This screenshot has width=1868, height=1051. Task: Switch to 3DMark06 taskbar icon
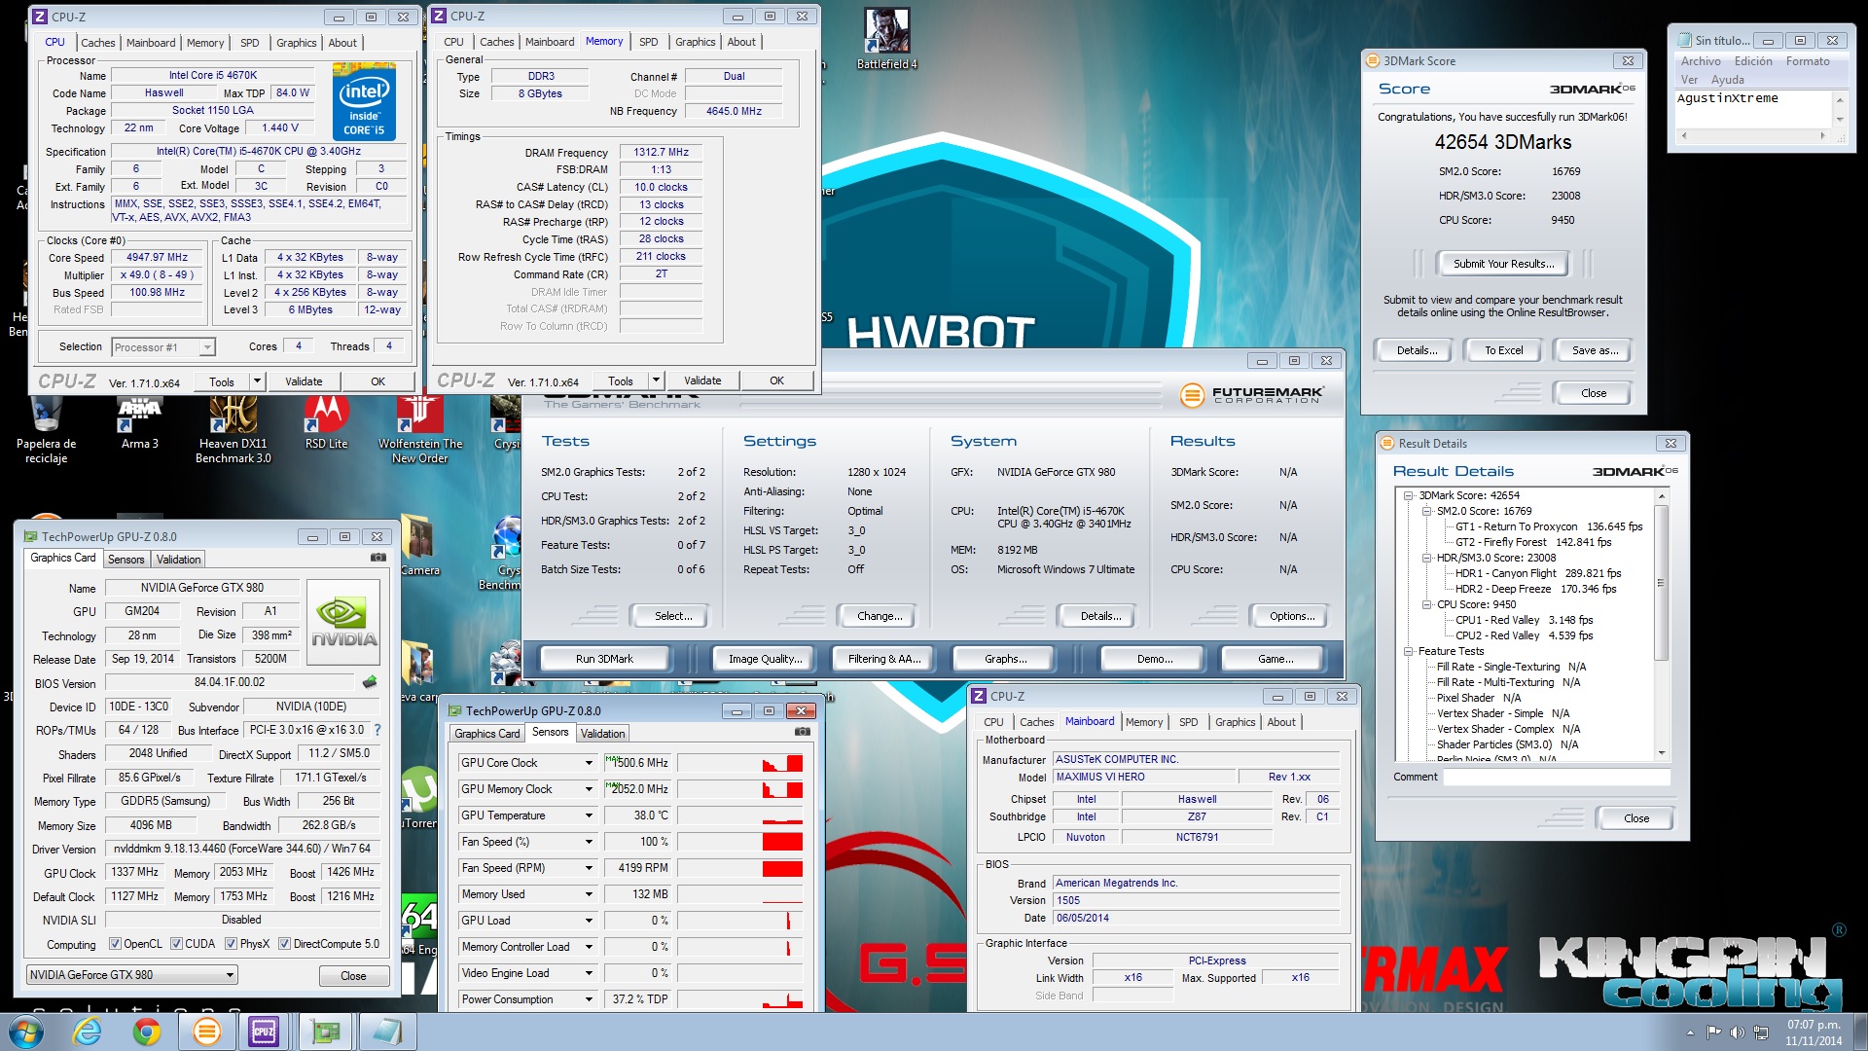coord(206,1032)
